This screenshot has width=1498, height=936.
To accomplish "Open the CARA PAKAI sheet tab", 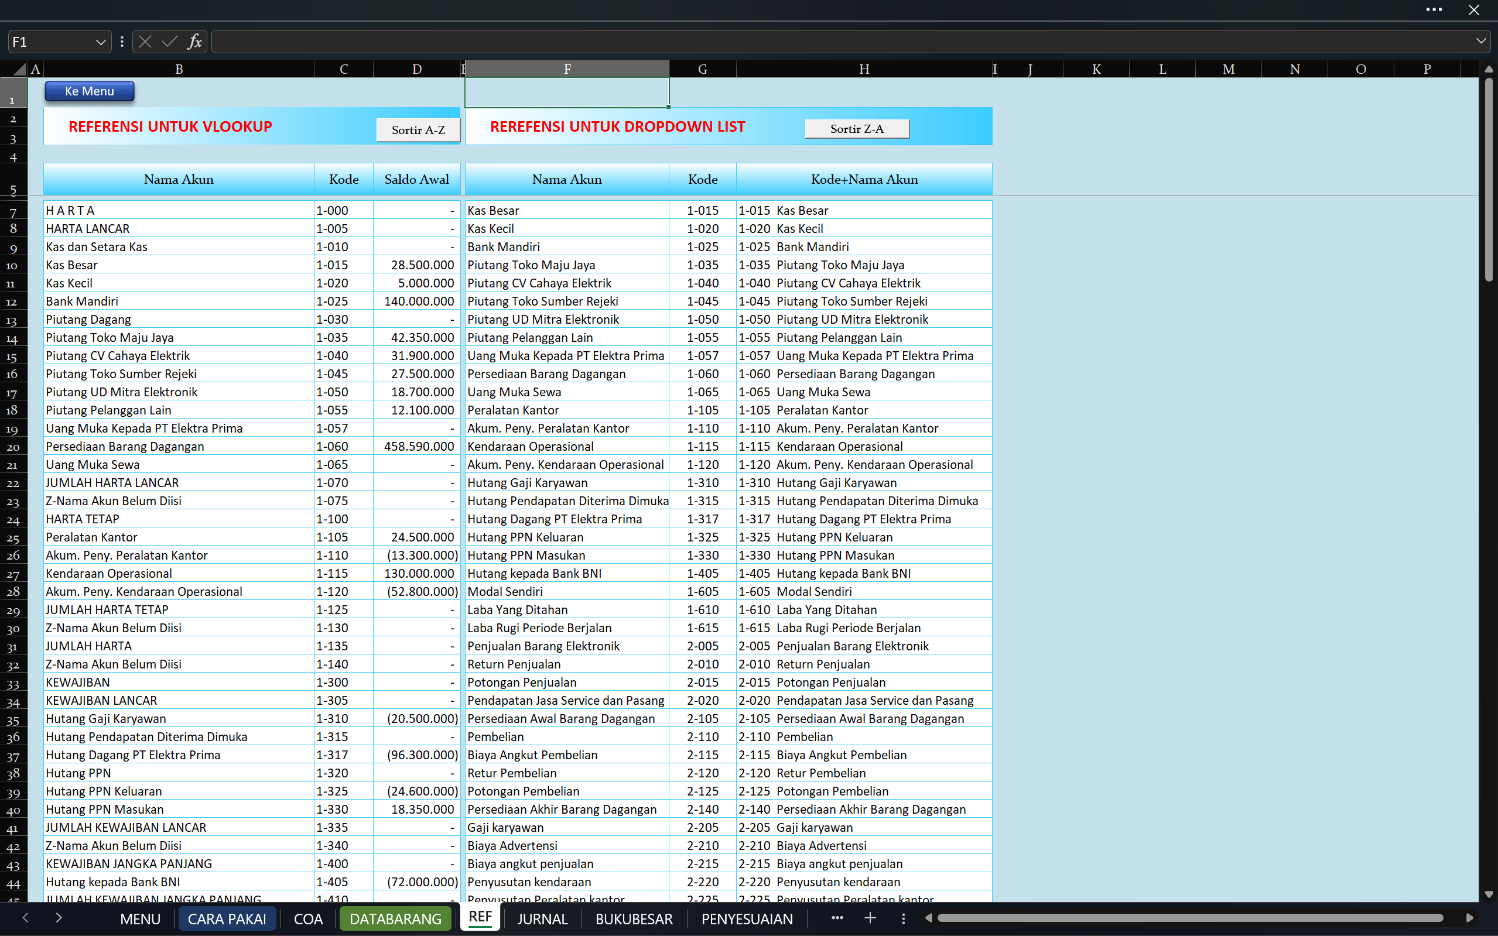I will tap(227, 918).
